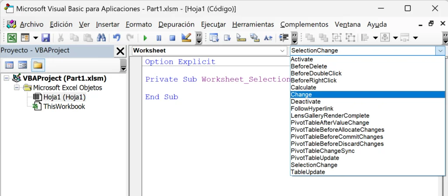Screen dimensions: 448x196
Task: Open the Ayuda menu
Action: pyautogui.click(x=377, y=24)
